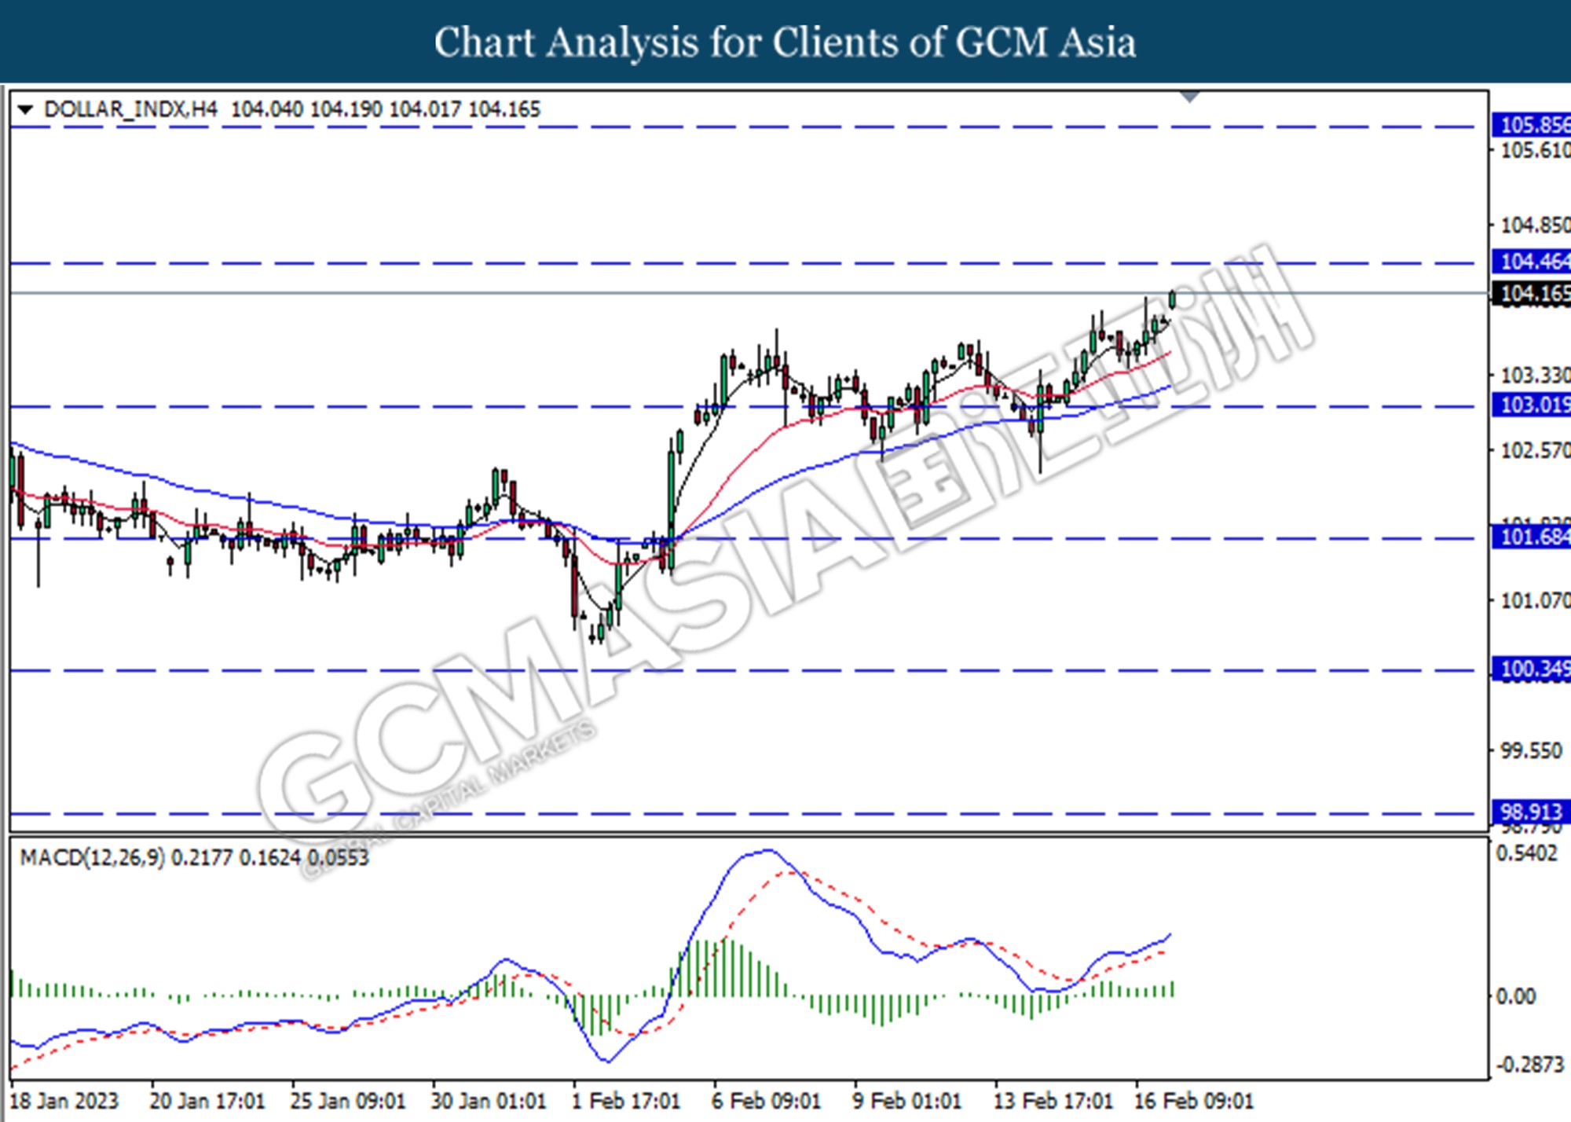Click the 18 Jan 2023 date label

(64, 1101)
